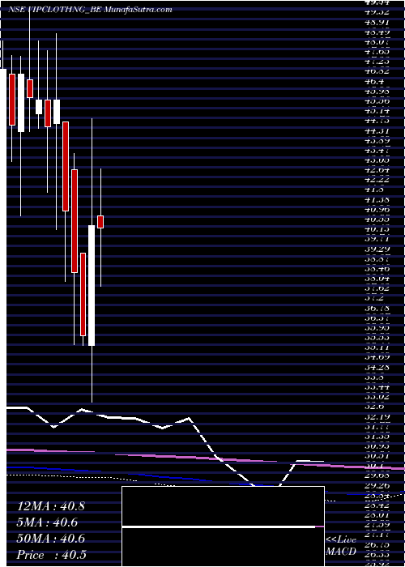
Task: Click the 35.11 price axis label
Action: (x=377, y=347)
